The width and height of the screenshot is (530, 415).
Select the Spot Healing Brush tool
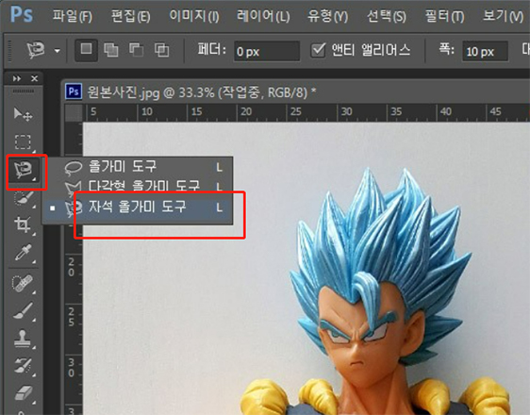coord(23,283)
